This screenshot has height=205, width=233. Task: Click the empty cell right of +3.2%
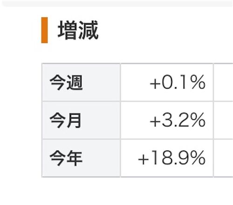click(x=223, y=120)
